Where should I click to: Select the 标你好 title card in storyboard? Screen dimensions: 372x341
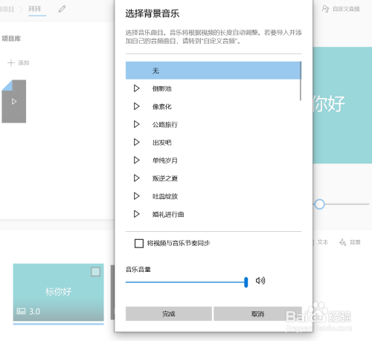pos(58,292)
